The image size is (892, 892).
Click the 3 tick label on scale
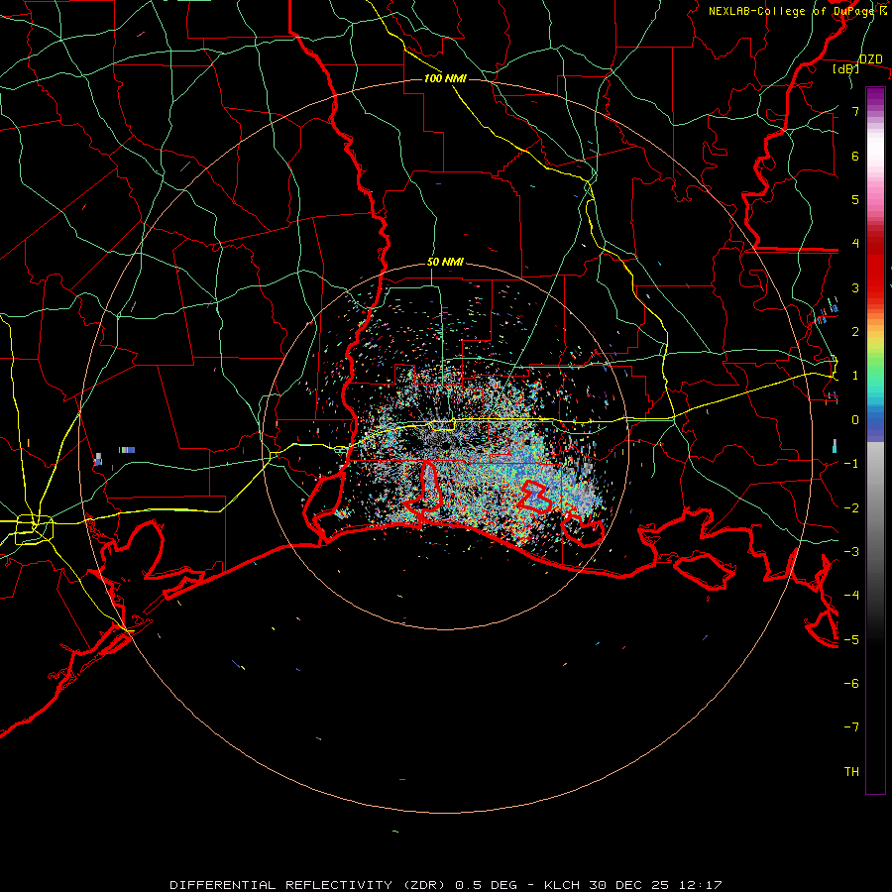click(x=855, y=287)
